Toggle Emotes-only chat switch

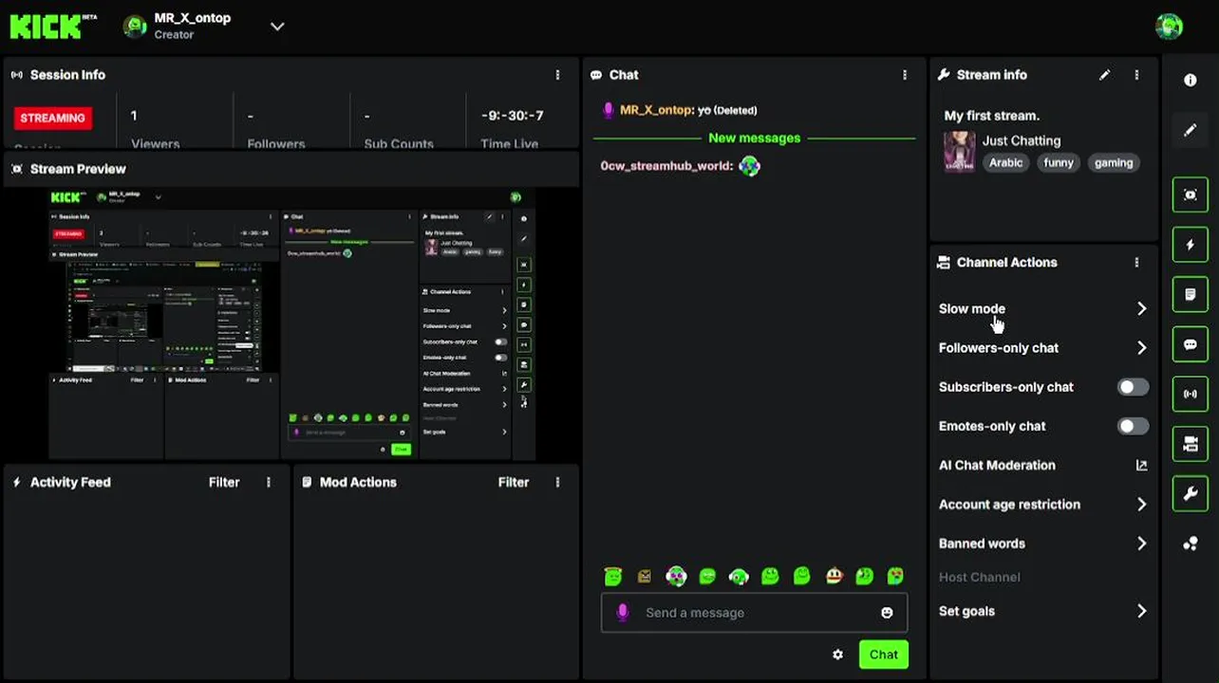[x=1133, y=426]
